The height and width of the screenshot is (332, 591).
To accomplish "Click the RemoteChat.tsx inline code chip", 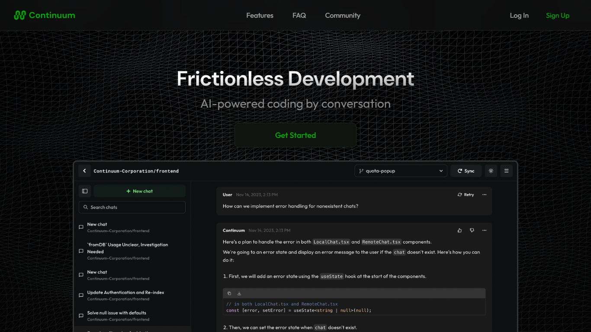I will tap(382, 242).
